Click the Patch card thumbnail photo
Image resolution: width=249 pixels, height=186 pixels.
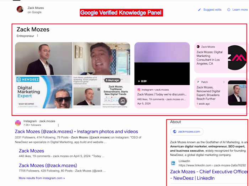pos(237,93)
